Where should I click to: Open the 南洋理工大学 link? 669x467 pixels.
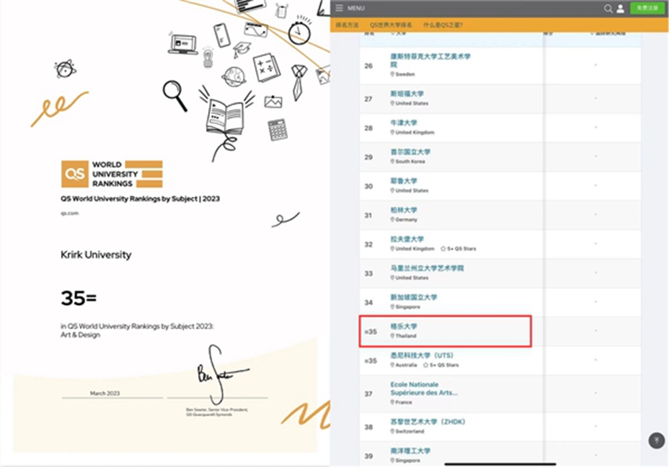[x=411, y=450]
